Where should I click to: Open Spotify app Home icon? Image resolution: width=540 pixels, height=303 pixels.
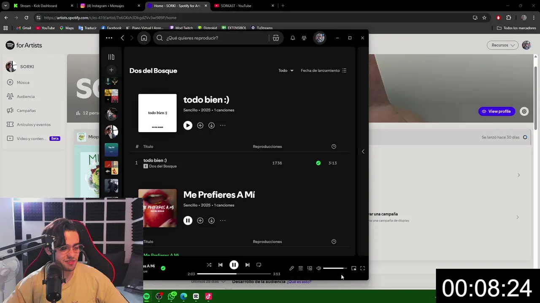click(144, 38)
